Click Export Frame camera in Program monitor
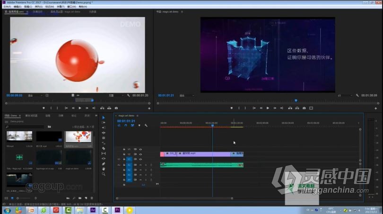This screenshot has width=383, height=214. click(304, 108)
